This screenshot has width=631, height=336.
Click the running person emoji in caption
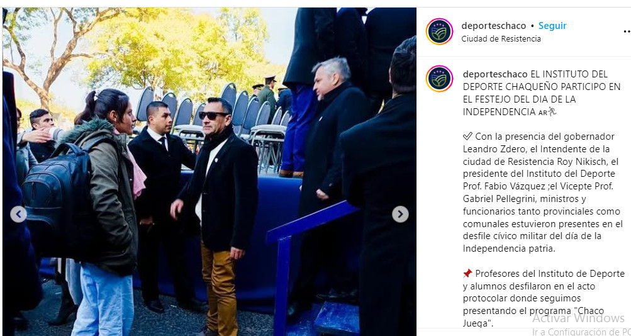552,111
